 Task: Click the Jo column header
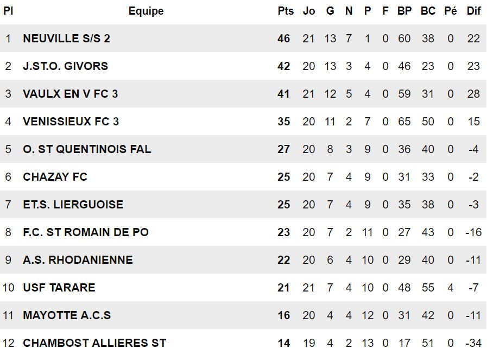click(x=309, y=11)
